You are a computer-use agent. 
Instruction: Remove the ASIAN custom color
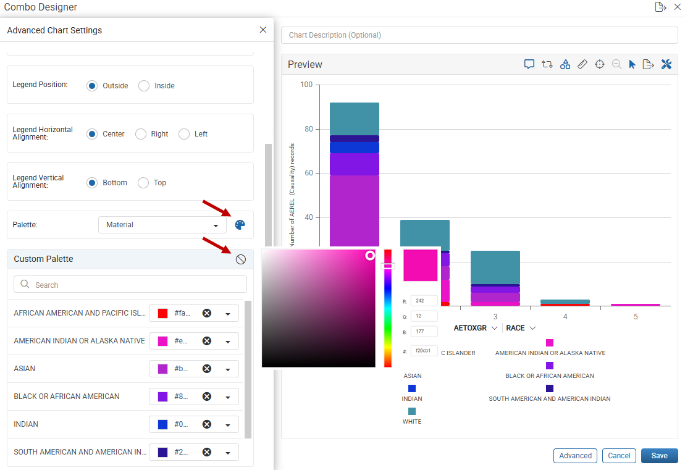[x=207, y=369]
